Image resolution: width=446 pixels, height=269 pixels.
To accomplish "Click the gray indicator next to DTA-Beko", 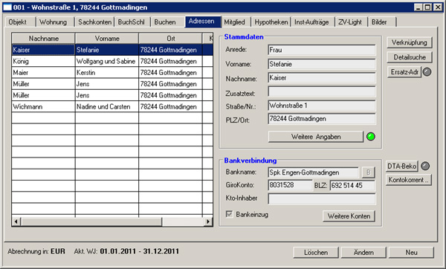I will 425,166.
